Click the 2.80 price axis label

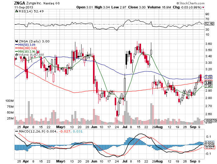(x=209, y=98)
